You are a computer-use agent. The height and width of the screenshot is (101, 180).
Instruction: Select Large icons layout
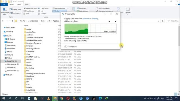click(43, 8)
